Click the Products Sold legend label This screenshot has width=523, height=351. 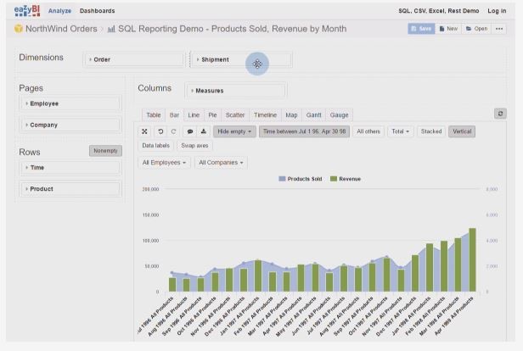[305, 179]
